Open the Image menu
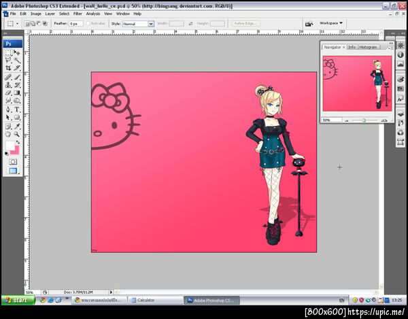 [x=36, y=14]
